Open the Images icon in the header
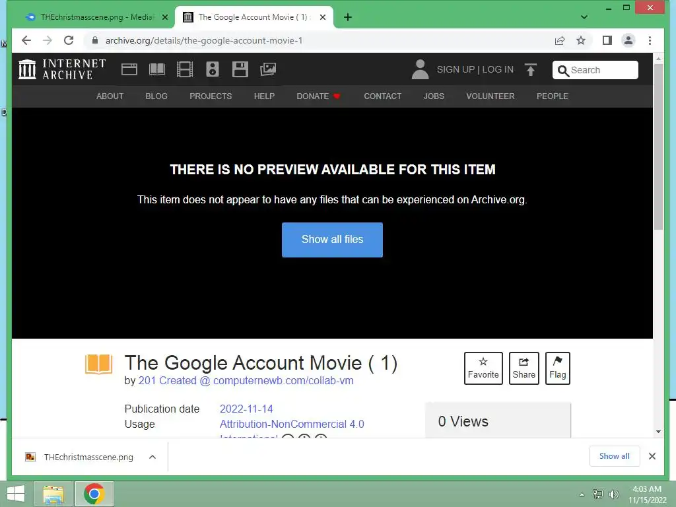Screen dimensions: 676x507 [x=268, y=69]
